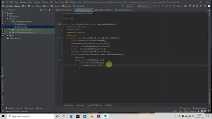Click the UTF-8 encoding in status bar

(186, 111)
